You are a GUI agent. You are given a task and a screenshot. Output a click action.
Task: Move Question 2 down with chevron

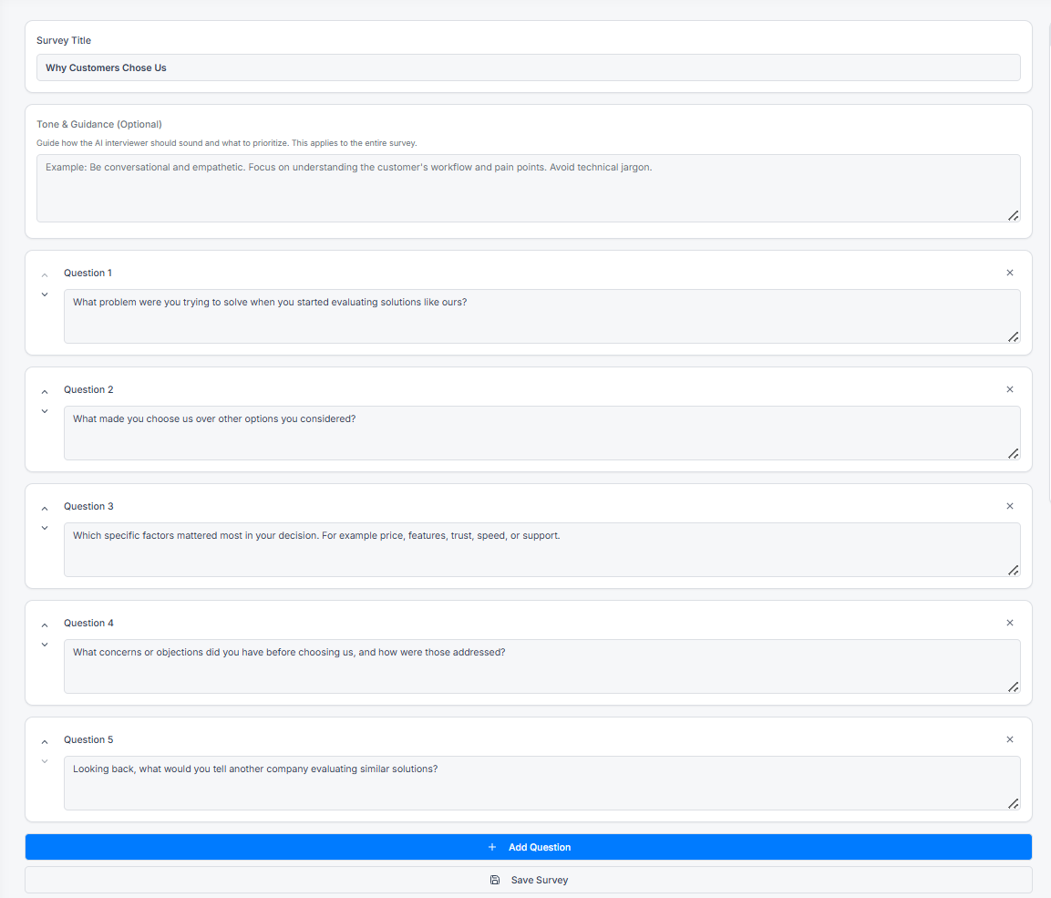click(45, 411)
